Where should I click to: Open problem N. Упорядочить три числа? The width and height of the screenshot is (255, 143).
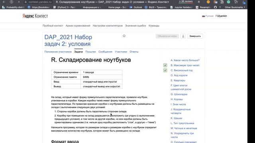coord(182,135)
